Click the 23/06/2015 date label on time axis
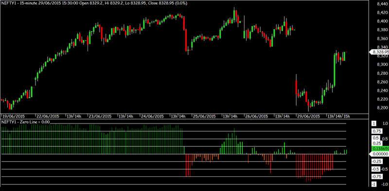The width and height of the screenshot is (389, 191). click(100, 116)
